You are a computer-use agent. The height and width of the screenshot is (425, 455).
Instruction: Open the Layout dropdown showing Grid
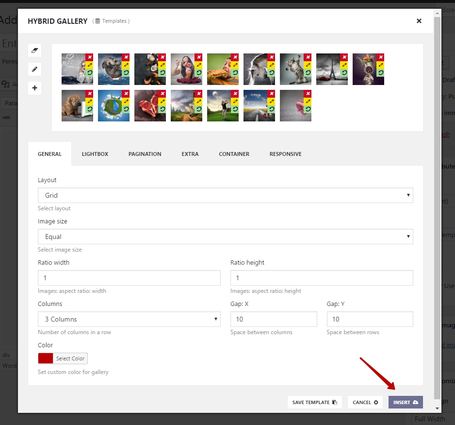225,195
